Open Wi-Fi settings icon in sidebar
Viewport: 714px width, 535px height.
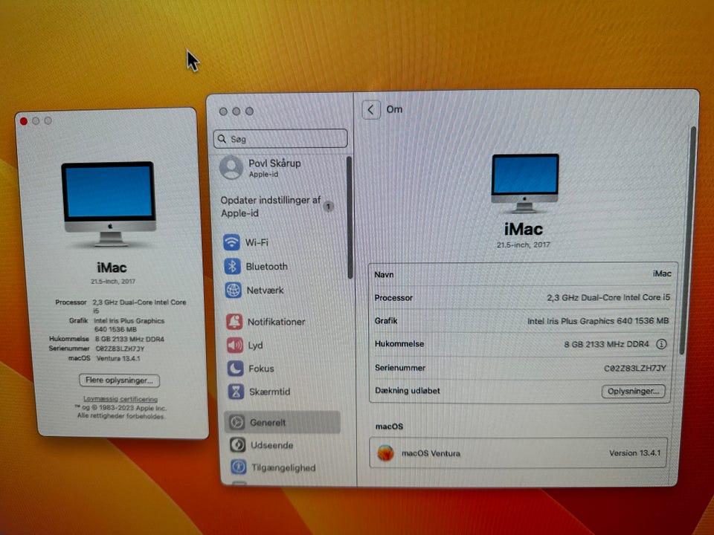[x=232, y=242]
